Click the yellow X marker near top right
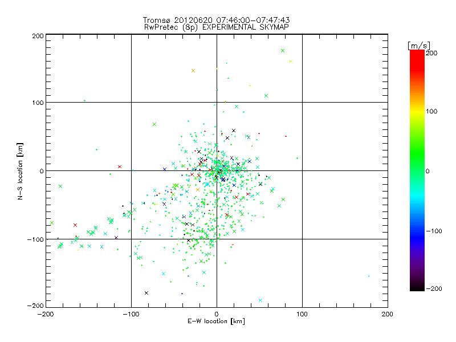Screen dimensions: 456x342 (x=291, y=62)
